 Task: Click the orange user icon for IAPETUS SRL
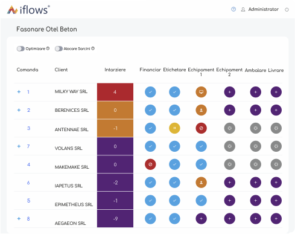(201, 183)
